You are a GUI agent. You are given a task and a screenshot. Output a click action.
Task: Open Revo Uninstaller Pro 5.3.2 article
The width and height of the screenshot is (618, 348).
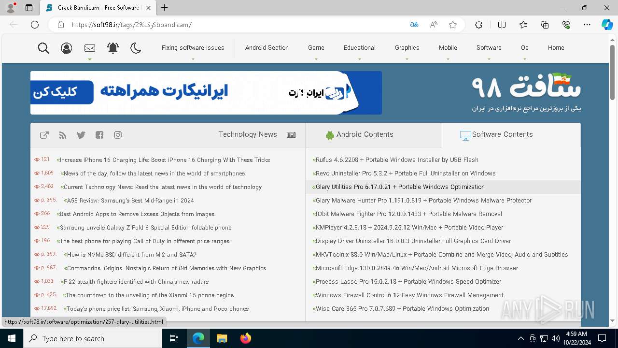[x=406, y=174]
